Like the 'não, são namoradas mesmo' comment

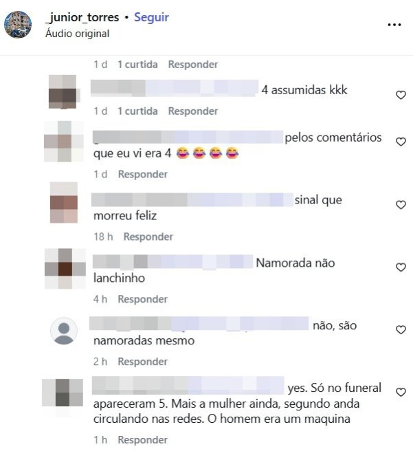click(x=401, y=329)
